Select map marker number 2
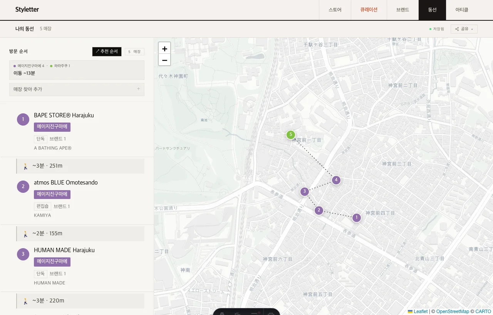 pos(319,210)
